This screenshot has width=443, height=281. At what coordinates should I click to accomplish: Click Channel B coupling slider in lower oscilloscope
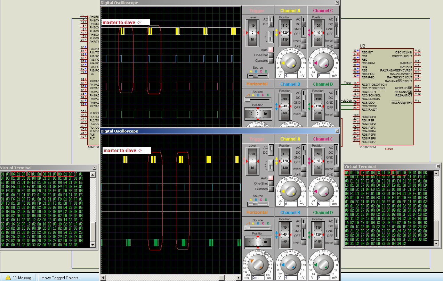[304, 229]
